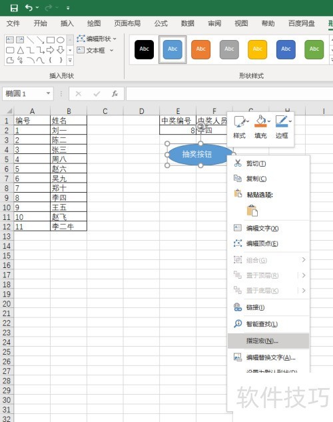Select the oval shape in shapes gallery
This screenshot has width=333, height=422.
(61, 40)
